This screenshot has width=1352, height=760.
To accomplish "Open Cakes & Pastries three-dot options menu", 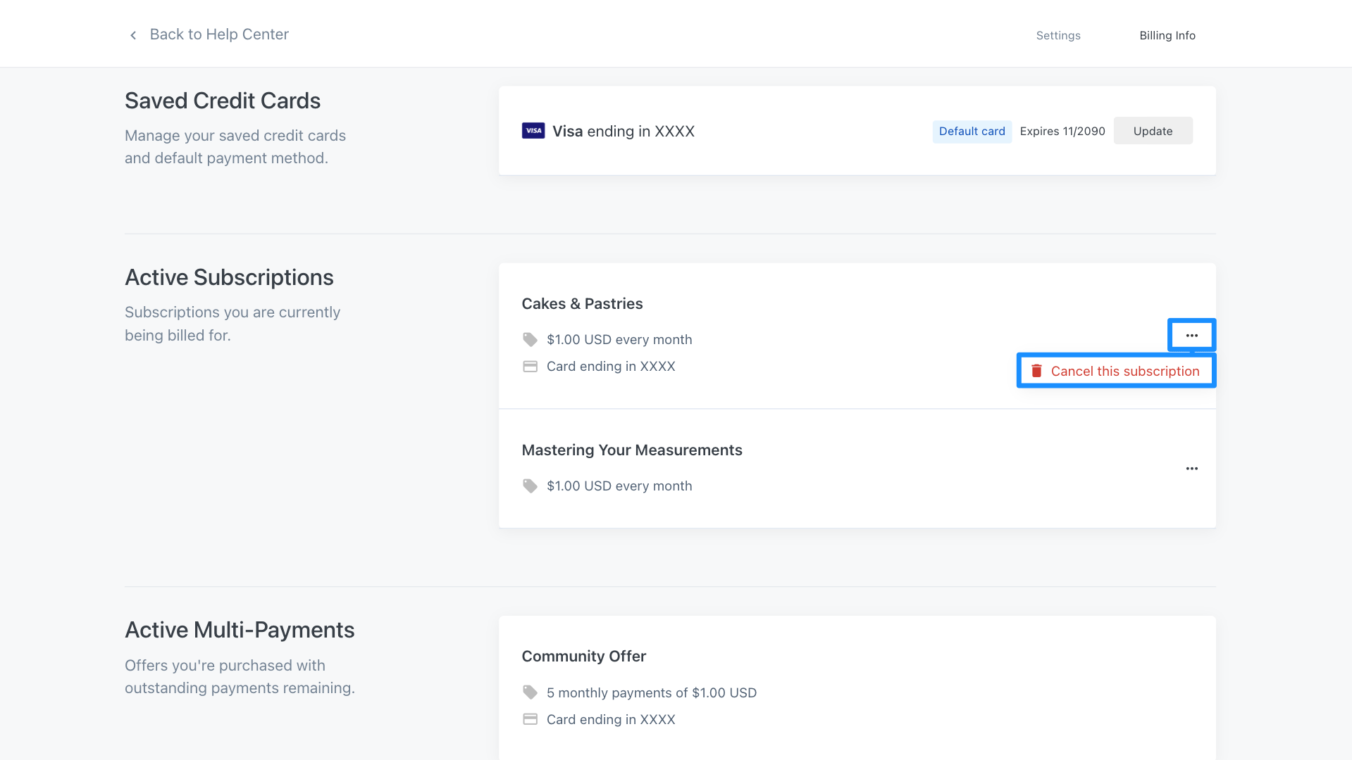I will click(x=1191, y=336).
